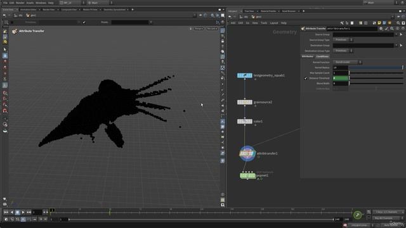
Task: Click the Source Group selection arrow
Action: 402,34
